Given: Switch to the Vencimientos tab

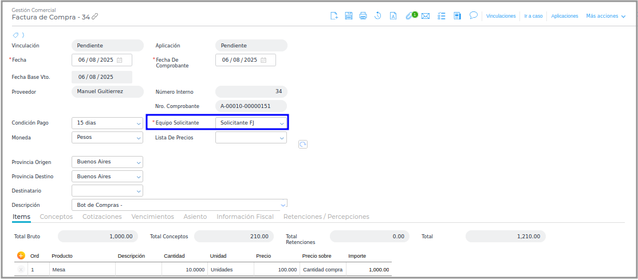Looking at the screenshot, I should coord(152,217).
